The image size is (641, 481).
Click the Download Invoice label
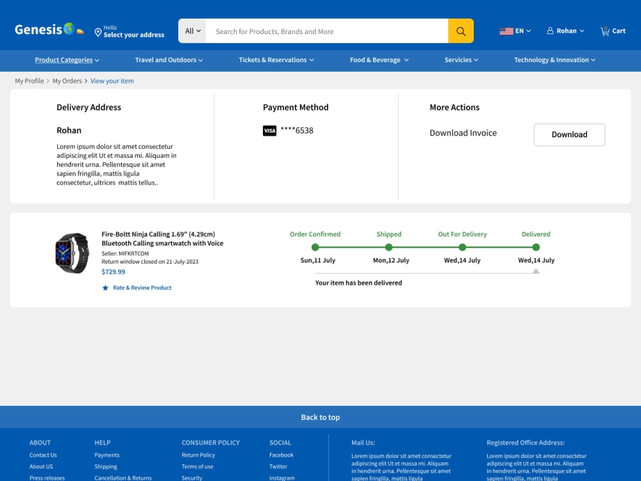pos(463,133)
